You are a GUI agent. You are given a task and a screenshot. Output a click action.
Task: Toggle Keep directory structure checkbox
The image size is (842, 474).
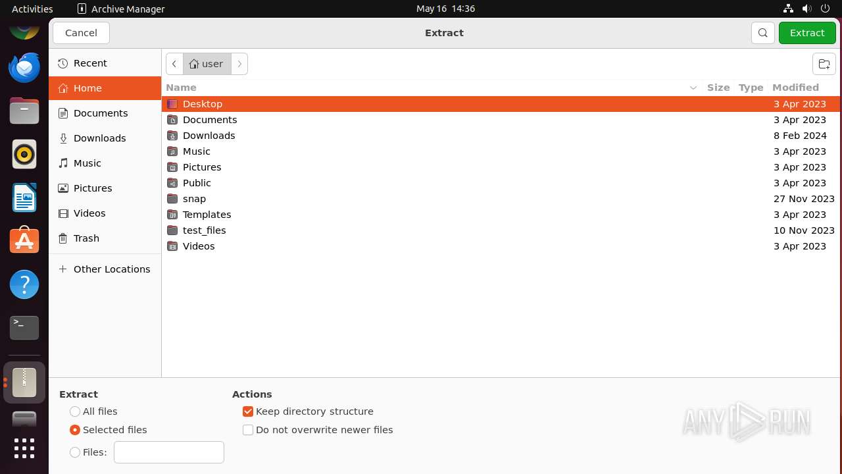point(248,411)
